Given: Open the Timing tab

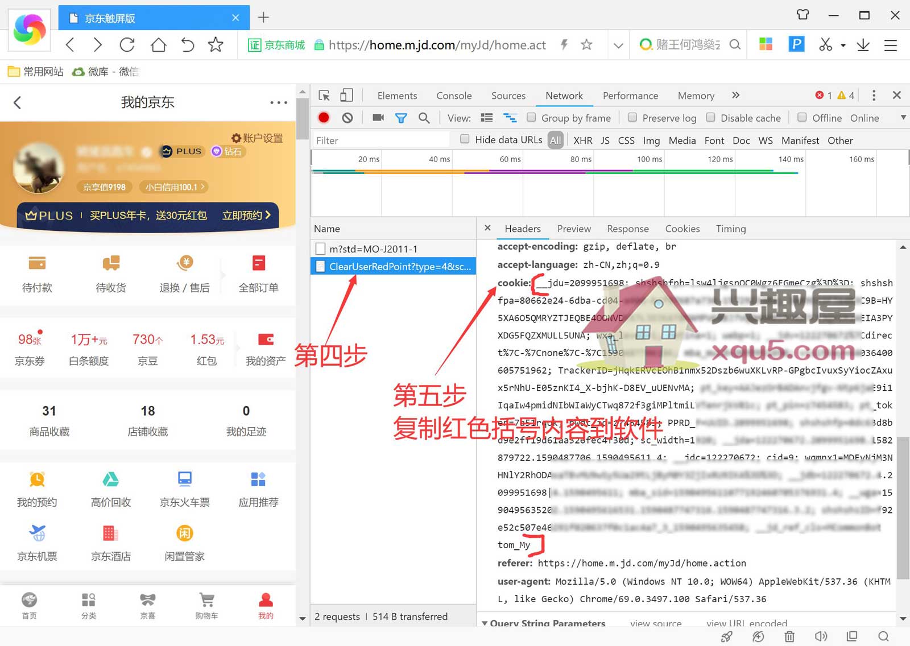Looking at the screenshot, I should coord(731,229).
